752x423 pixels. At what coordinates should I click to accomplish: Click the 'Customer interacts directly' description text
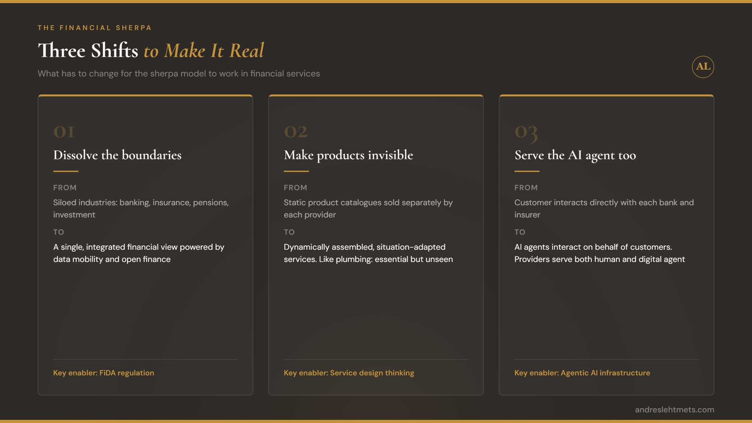point(603,208)
